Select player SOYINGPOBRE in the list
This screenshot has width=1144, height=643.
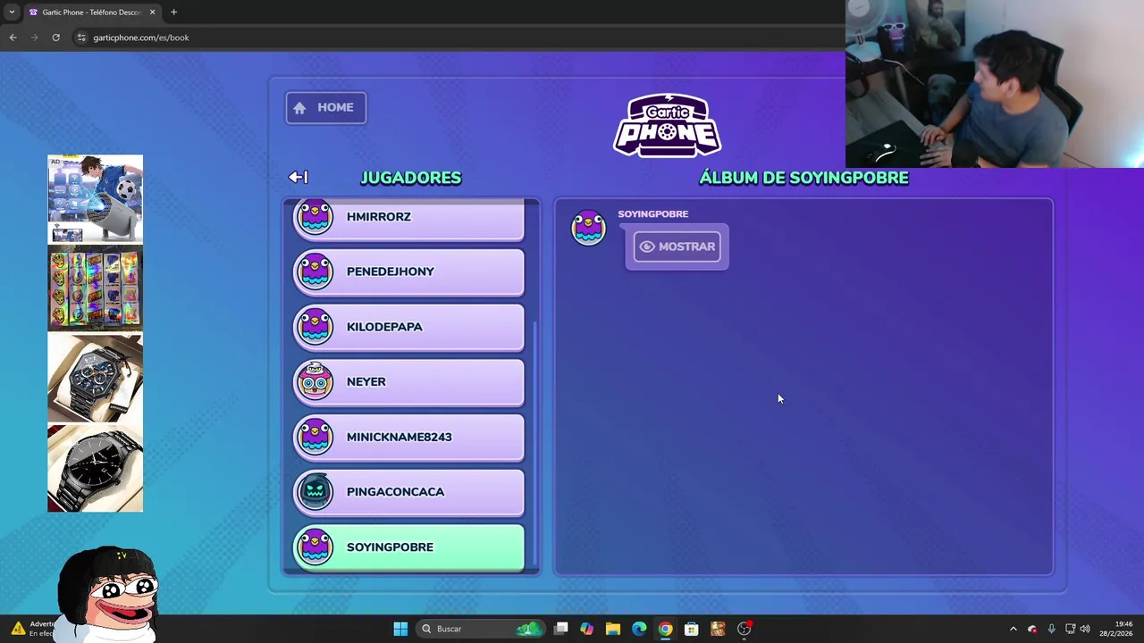tap(409, 547)
